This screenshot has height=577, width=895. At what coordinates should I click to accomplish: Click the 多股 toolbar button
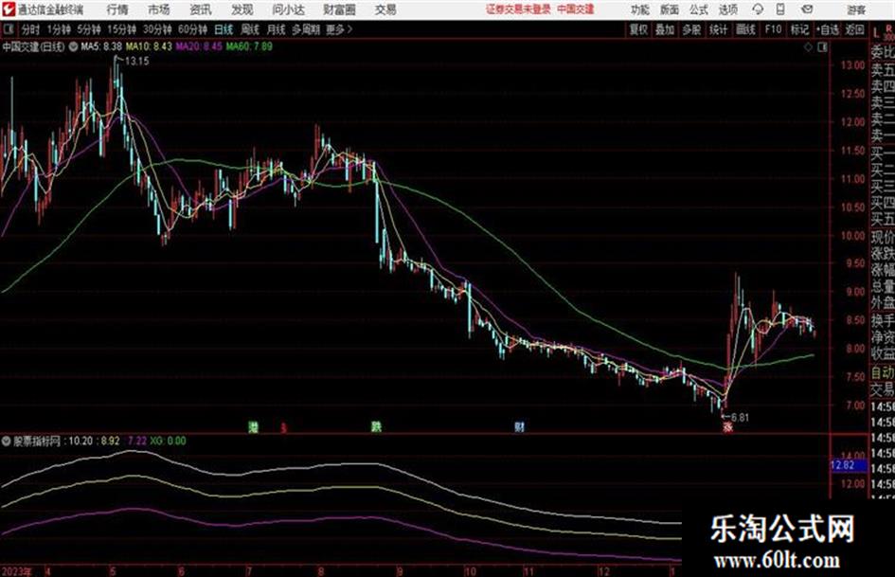point(691,29)
